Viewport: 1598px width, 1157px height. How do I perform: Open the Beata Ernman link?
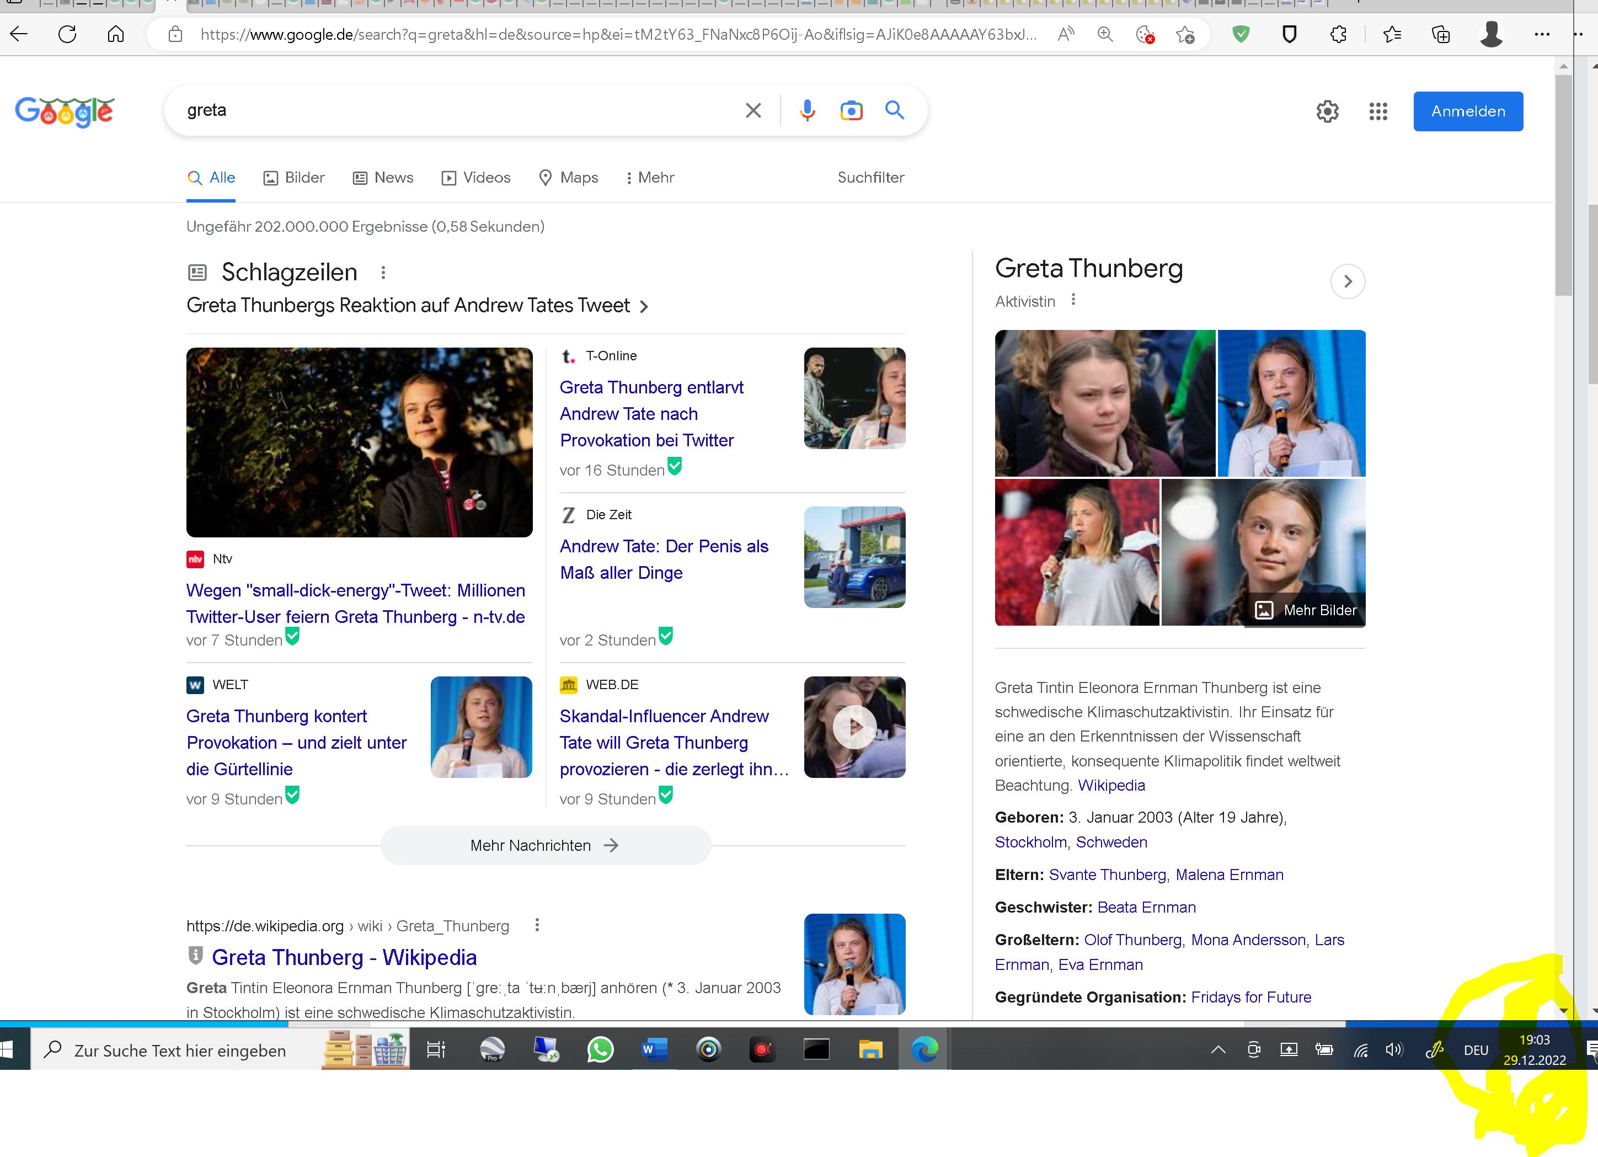[x=1146, y=907]
